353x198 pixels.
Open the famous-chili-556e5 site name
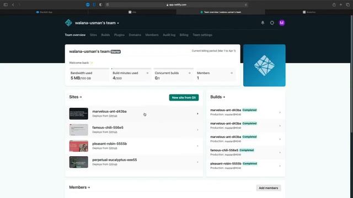pyautogui.click(x=108, y=128)
